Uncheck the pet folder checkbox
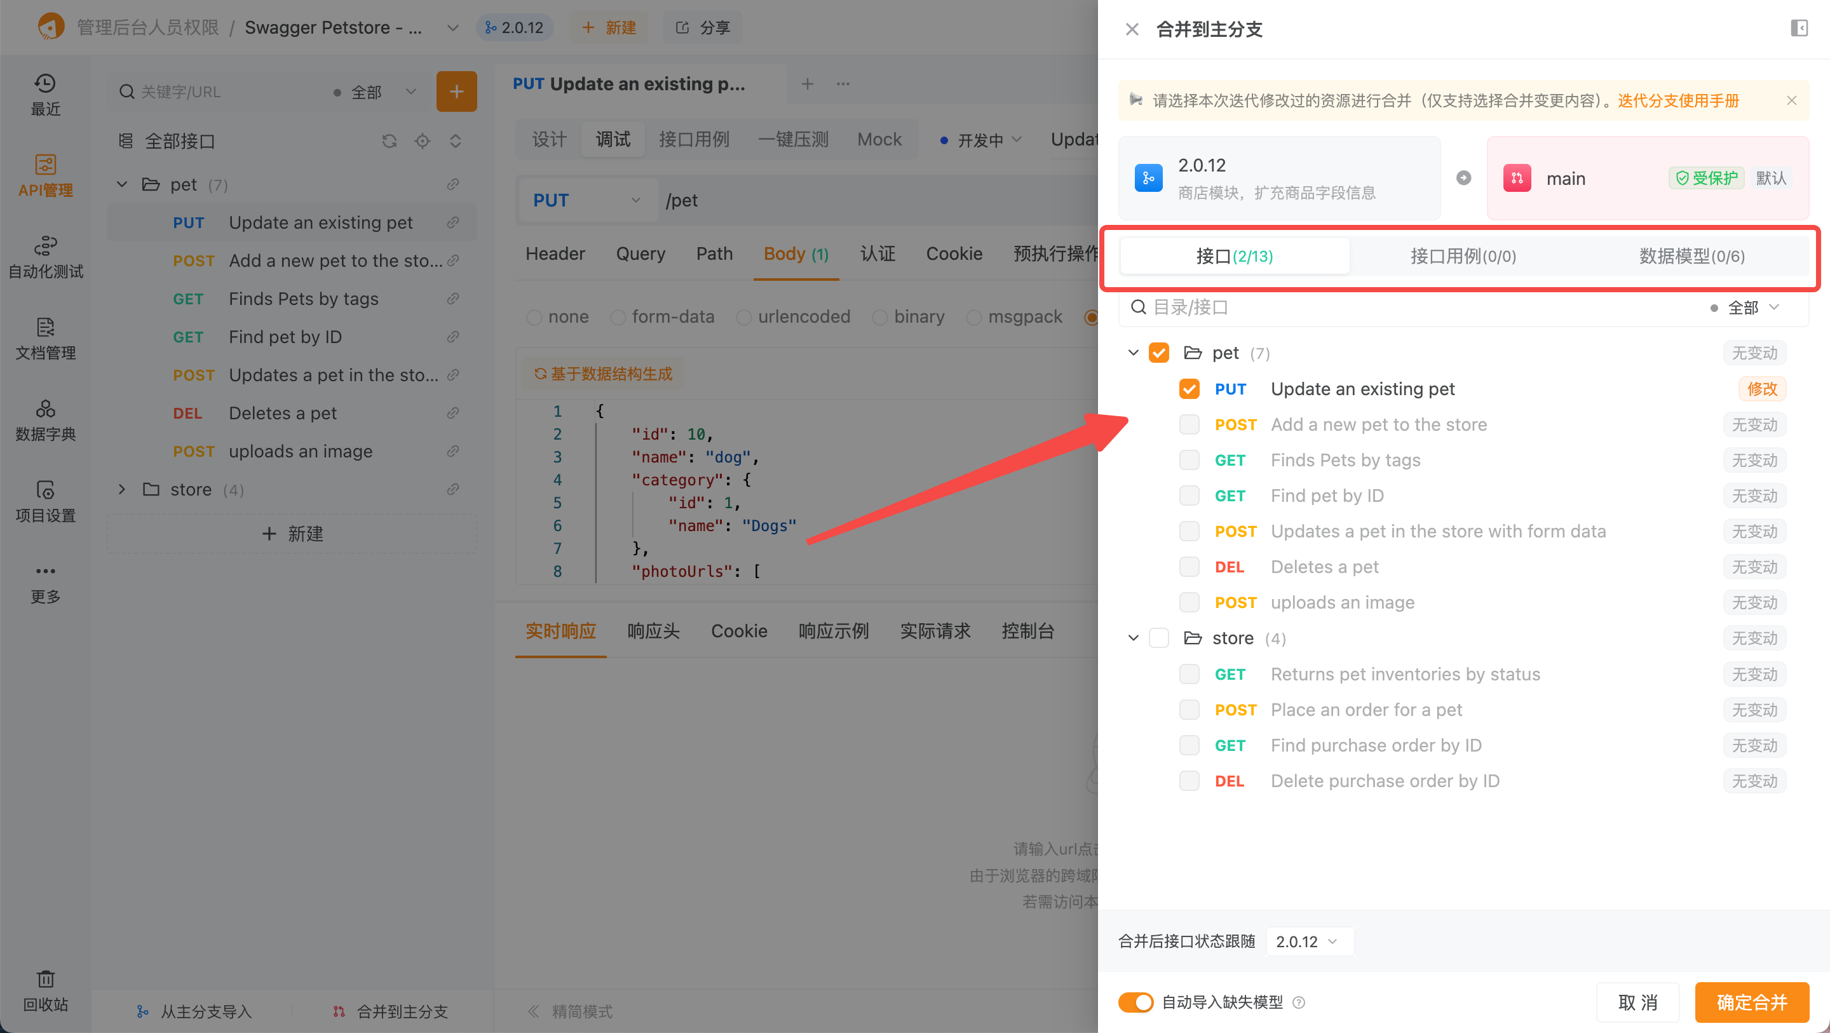The height and width of the screenshot is (1033, 1830). coord(1158,353)
